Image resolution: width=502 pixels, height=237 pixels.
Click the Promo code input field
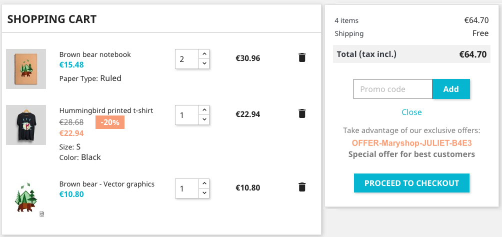393,89
